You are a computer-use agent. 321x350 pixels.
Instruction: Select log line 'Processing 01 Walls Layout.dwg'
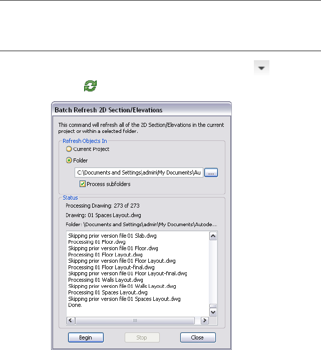click(106, 280)
